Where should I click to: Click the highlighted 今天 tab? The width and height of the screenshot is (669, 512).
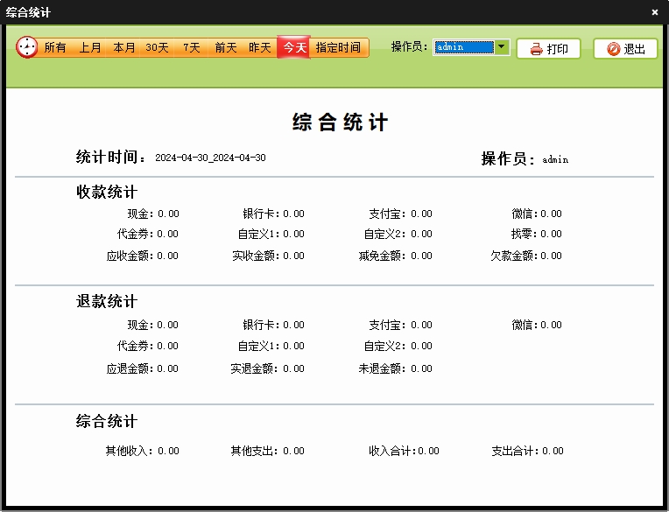pyautogui.click(x=294, y=48)
